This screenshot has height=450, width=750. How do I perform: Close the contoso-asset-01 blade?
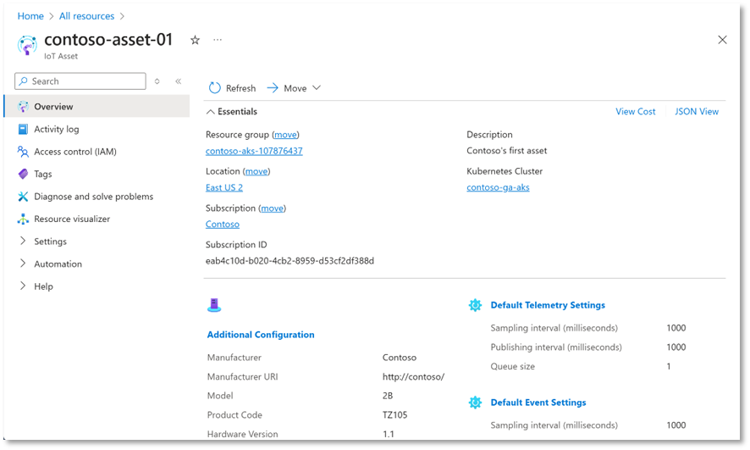click(x=722, y=40)
